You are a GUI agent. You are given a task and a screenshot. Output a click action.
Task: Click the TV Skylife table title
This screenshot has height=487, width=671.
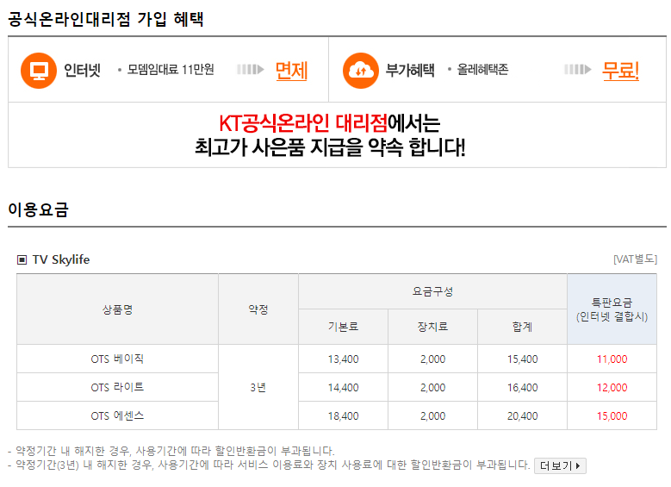61,259
